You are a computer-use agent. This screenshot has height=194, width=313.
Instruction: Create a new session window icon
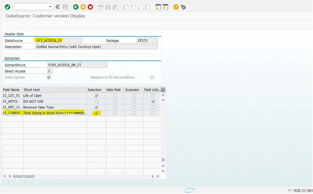158,7
